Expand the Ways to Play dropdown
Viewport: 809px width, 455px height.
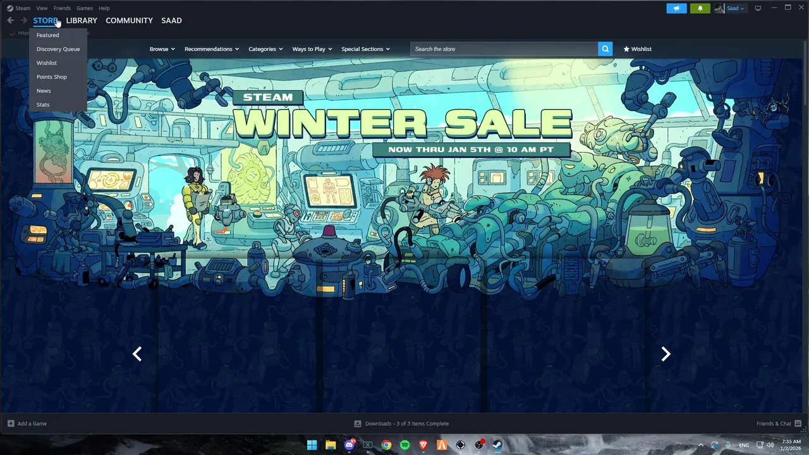(312, 49)
